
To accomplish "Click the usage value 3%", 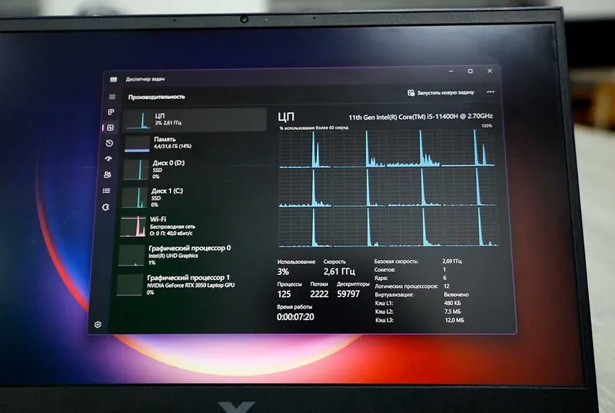I will click(283, 272).
